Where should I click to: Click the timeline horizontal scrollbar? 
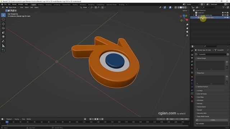[95, 125]
